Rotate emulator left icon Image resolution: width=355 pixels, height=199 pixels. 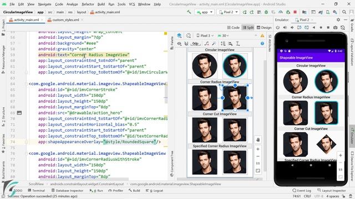click(299, 28)
